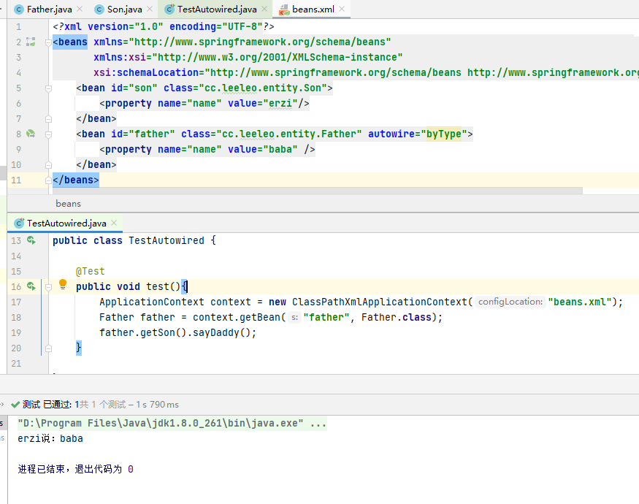Click gutter icon beside the beans root tag
The height and width of the screenshot is (504, 639).
pos(31,42)
